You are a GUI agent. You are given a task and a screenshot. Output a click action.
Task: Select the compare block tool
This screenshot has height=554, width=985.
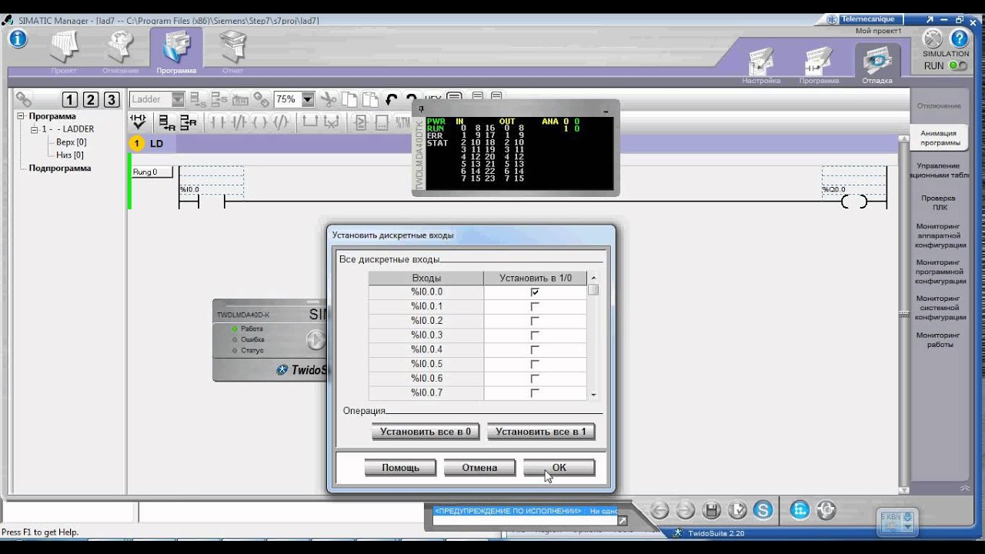coord(361,122)
